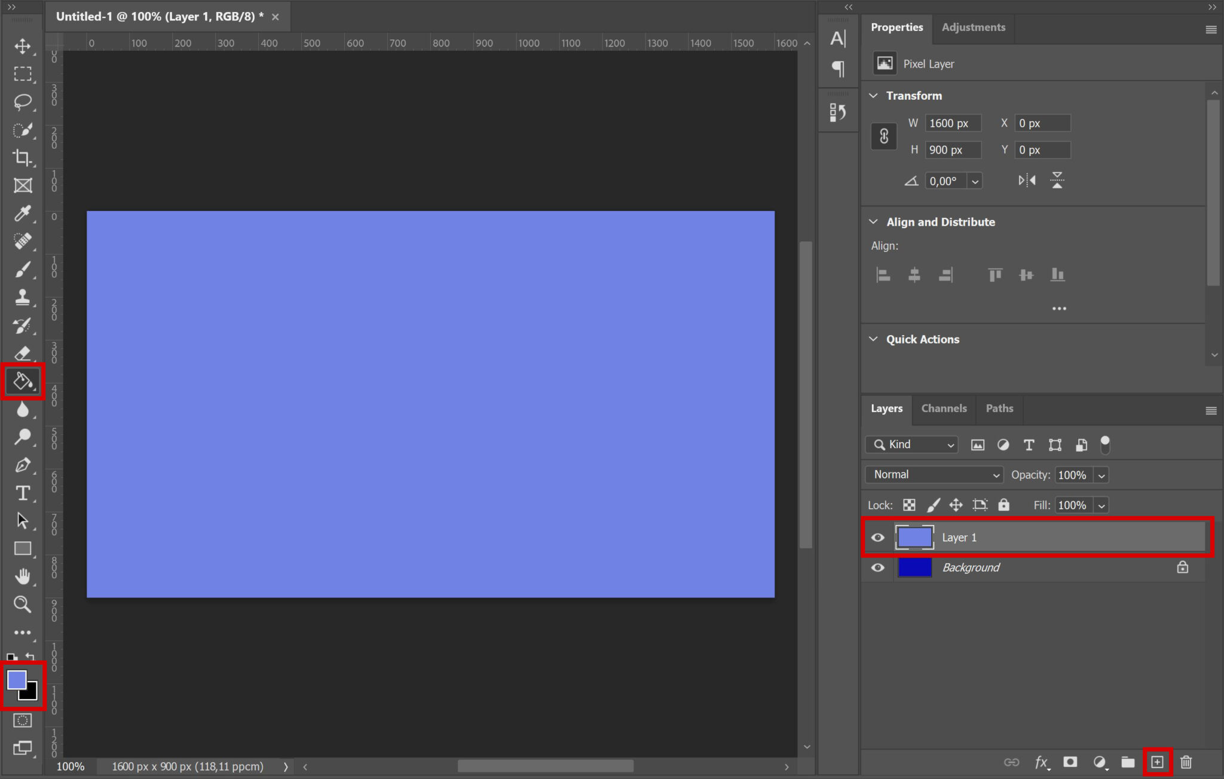Switch to the Channels tab
Image resolution: width=1224 pixels, height=779 pixels.
click(x=944, y=409)
